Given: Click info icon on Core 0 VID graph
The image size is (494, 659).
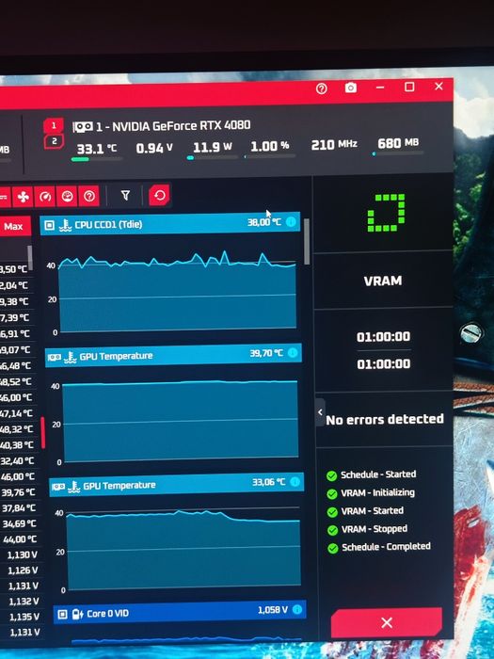Looking at the screenshot, I should click(297, 609).
